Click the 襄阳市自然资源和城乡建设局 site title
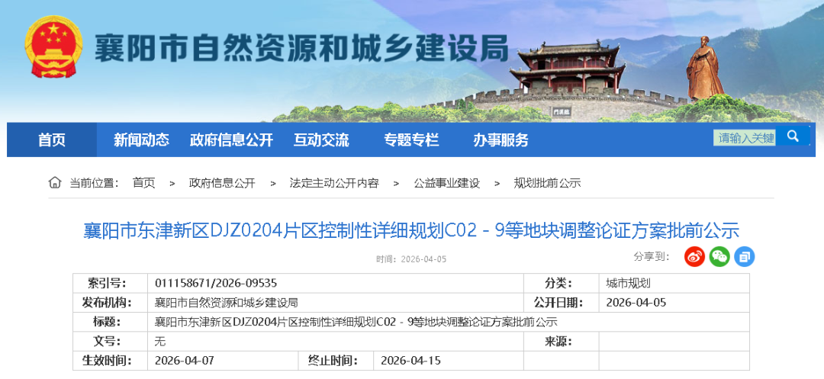The image size is (824, 379). point(301,50)
